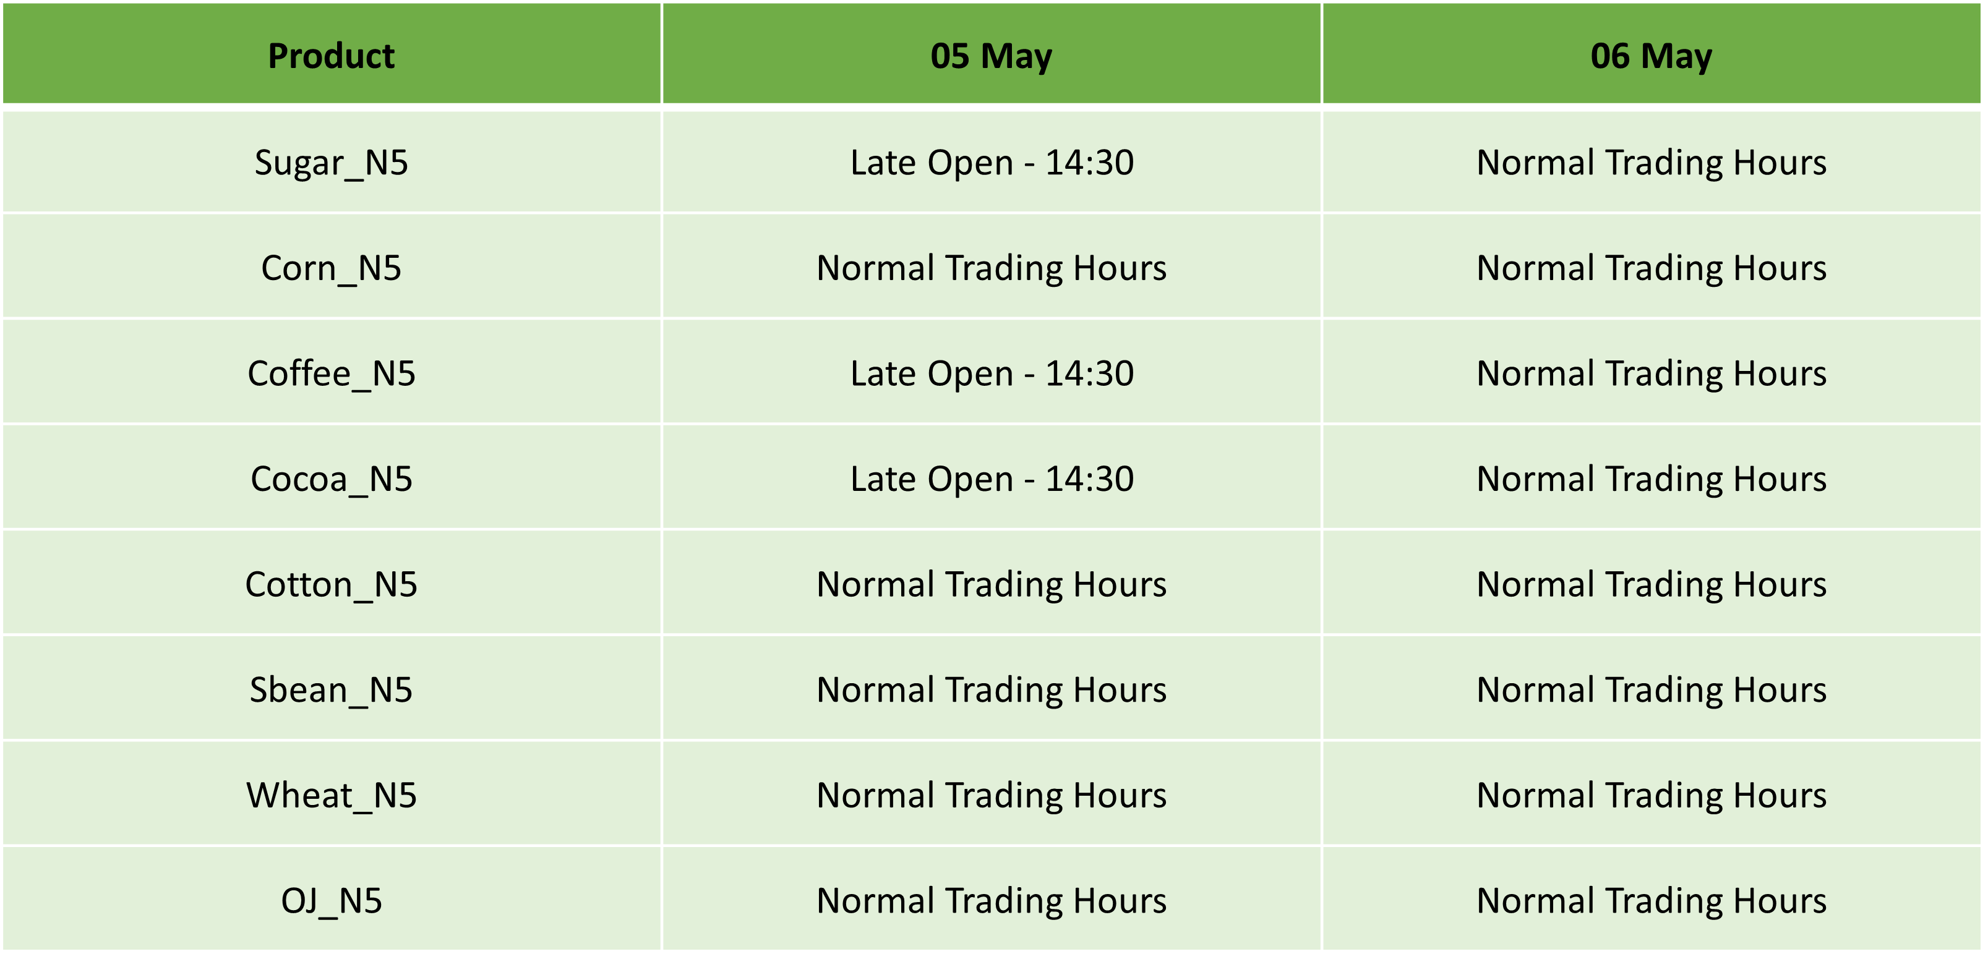Click Coffee_N5 Late Open 14:30 cell
Viewport: 1988px width, 954px height.
point(992,373)
